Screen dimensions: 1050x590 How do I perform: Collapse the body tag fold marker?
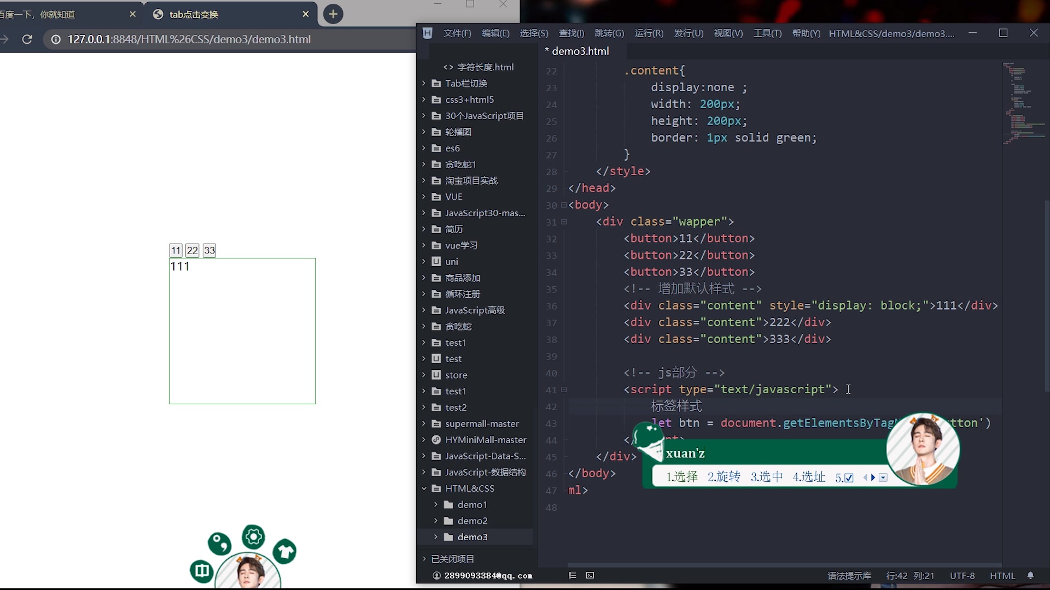tap(564, 205)
